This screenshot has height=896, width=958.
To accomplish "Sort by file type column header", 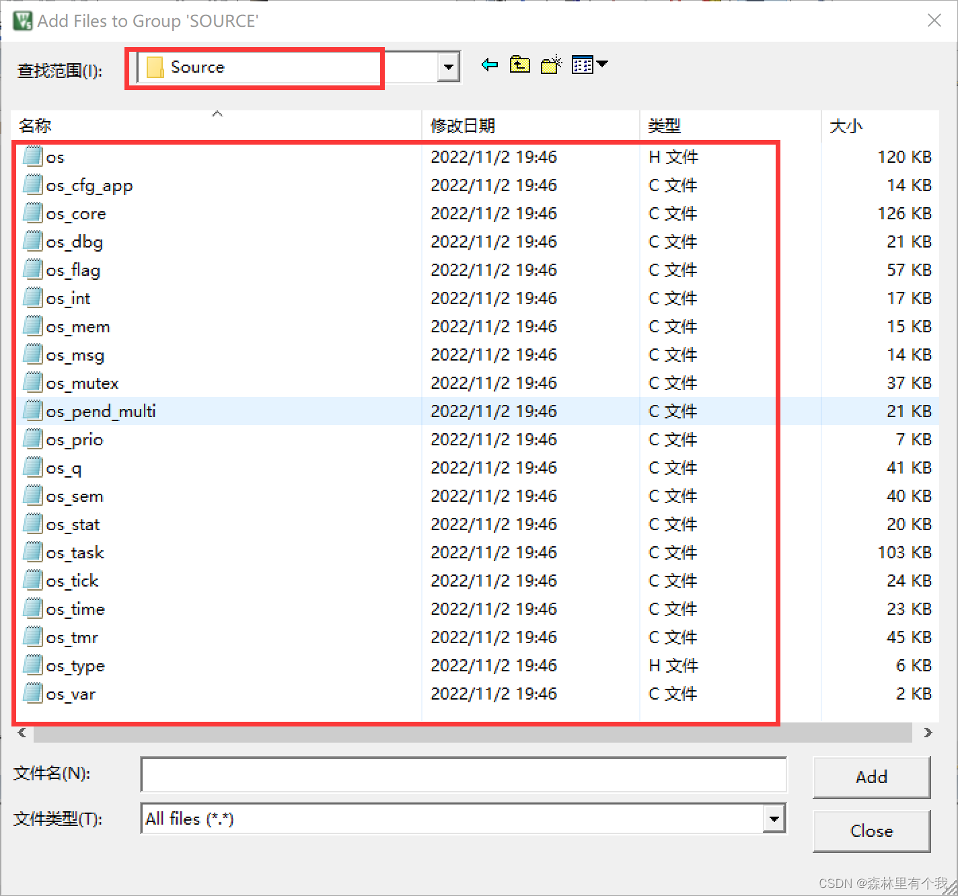I will [x=731, y=126].
